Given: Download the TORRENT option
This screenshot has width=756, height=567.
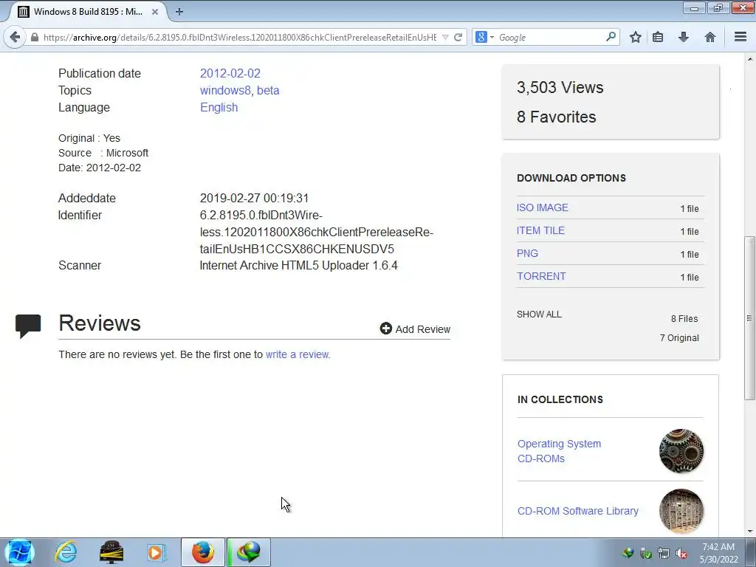Looking at the screenshot, I should pos(541,276).
